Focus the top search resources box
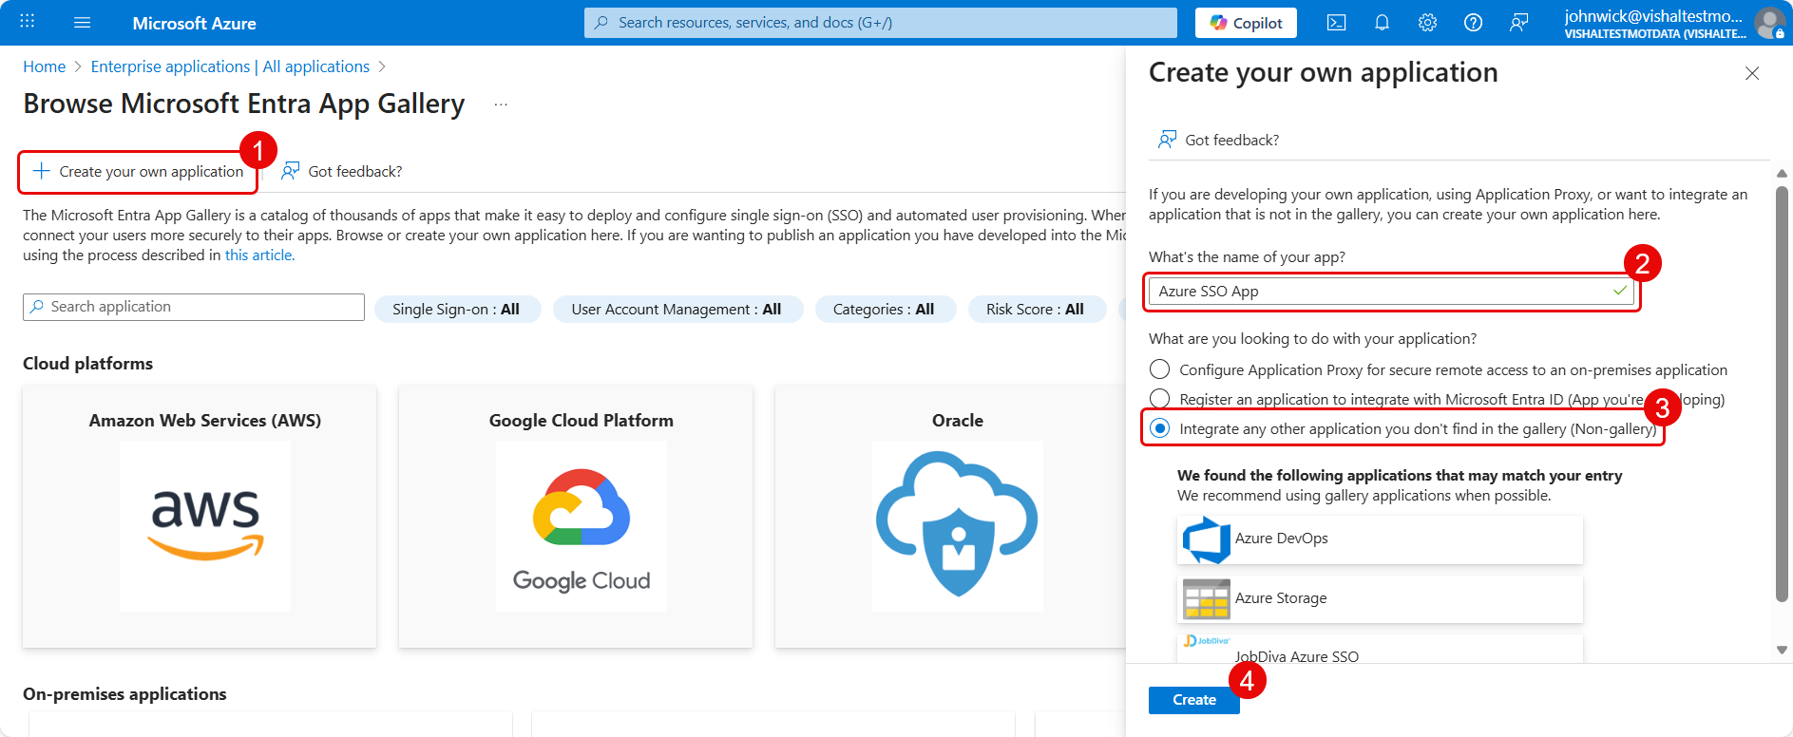Viewport: 1793px width, 737px height. [880, 23]
